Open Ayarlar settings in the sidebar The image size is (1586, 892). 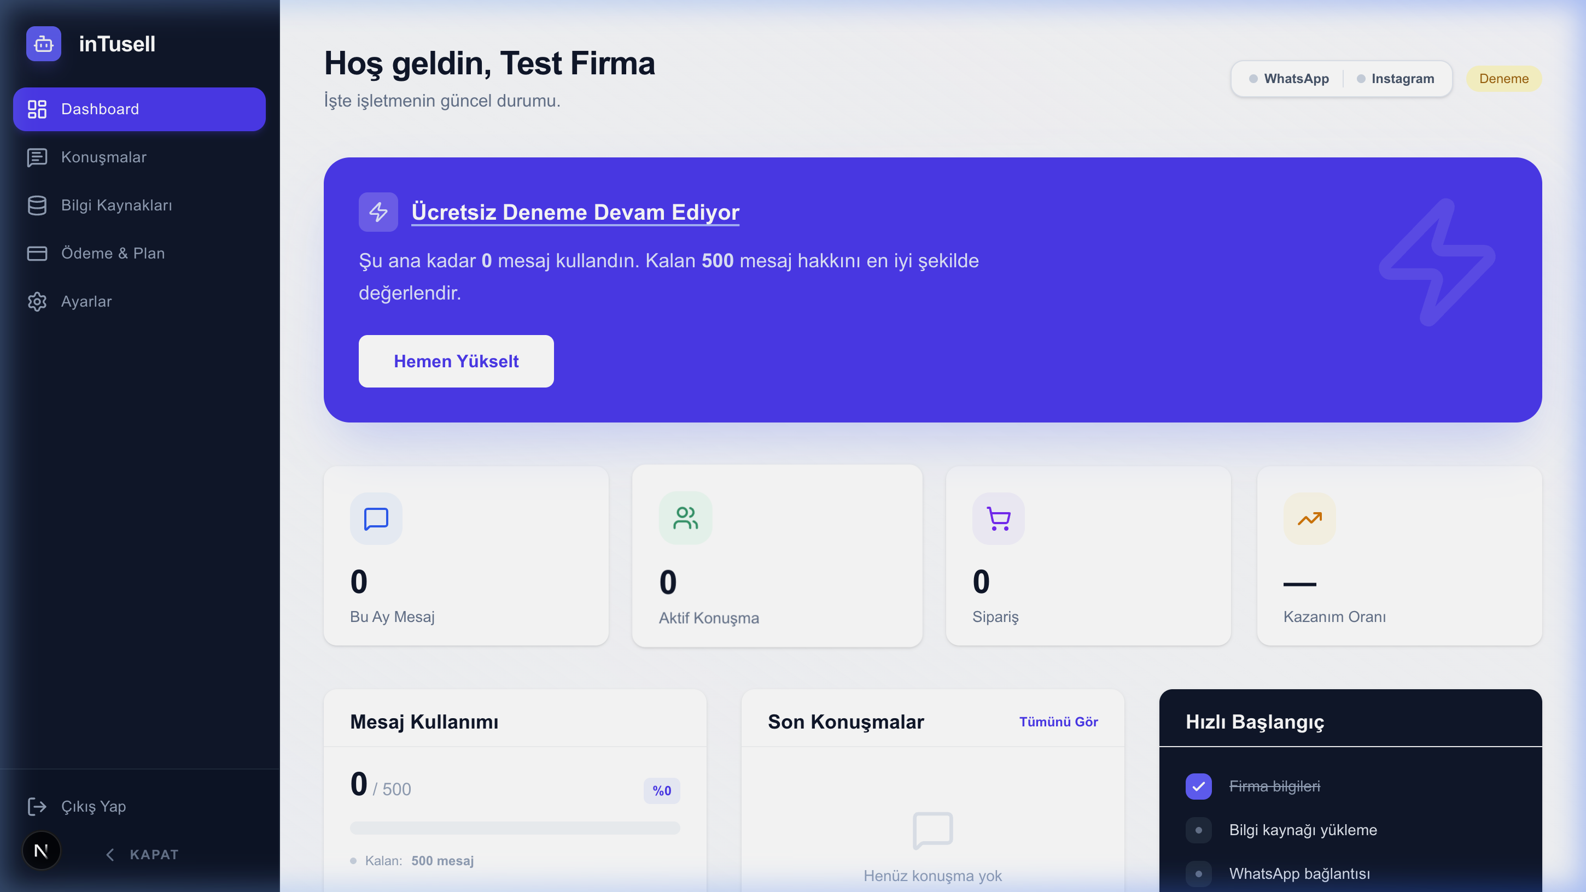(86, 302)
